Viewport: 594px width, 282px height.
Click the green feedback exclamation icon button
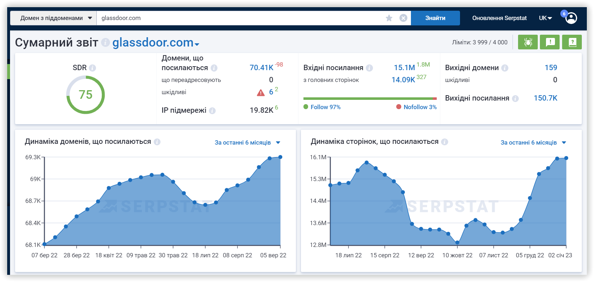(550, 42)
